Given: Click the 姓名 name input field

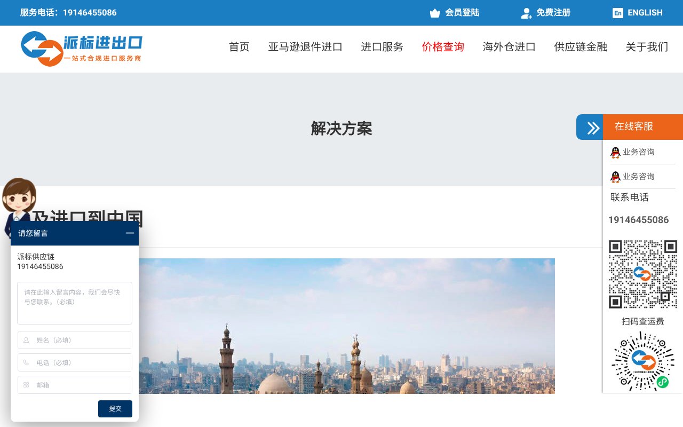Looking at the screenshot, I should pyautogui.click(x=75, y=340).
